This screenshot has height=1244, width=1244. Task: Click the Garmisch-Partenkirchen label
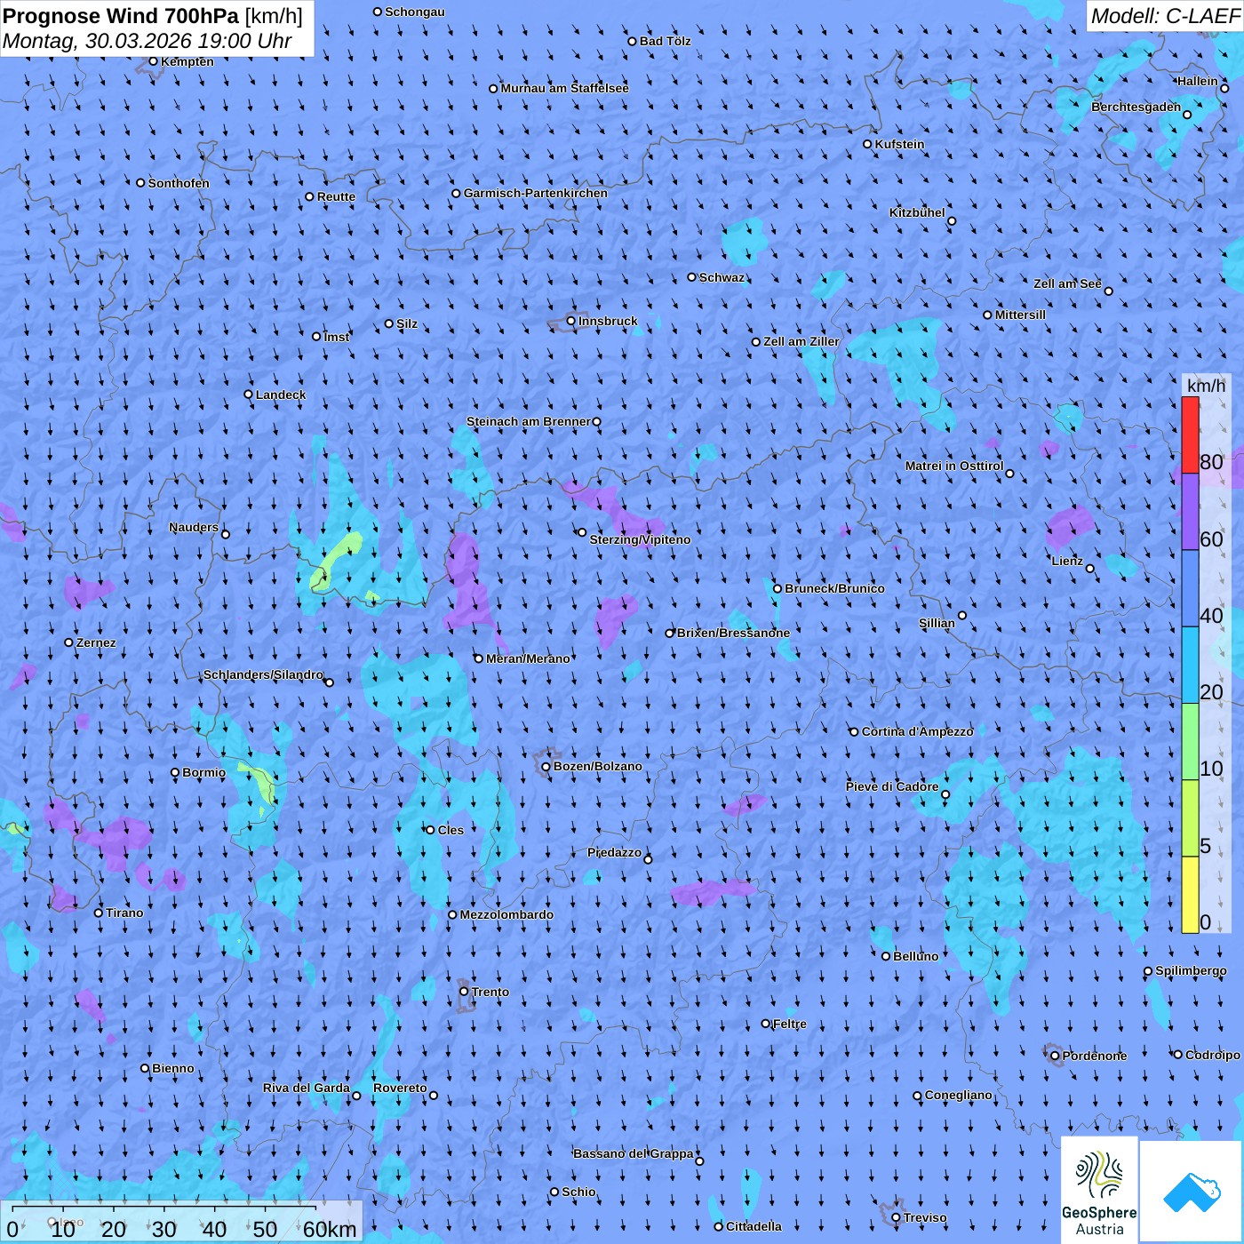pos(536,193)
